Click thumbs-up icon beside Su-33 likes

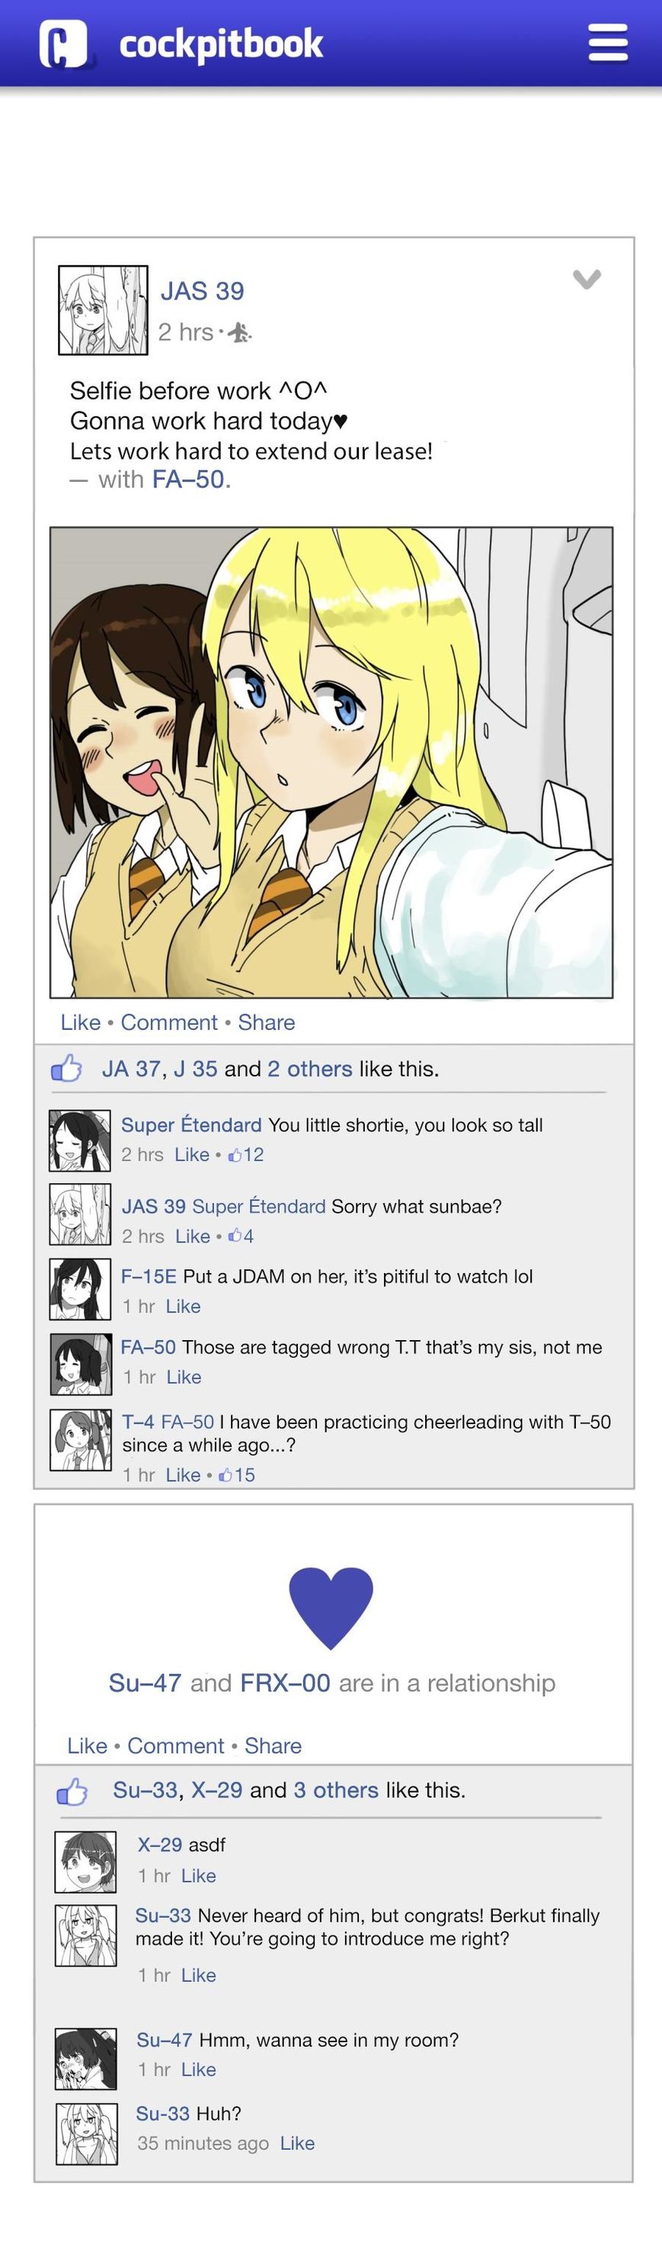[73, 1790]
